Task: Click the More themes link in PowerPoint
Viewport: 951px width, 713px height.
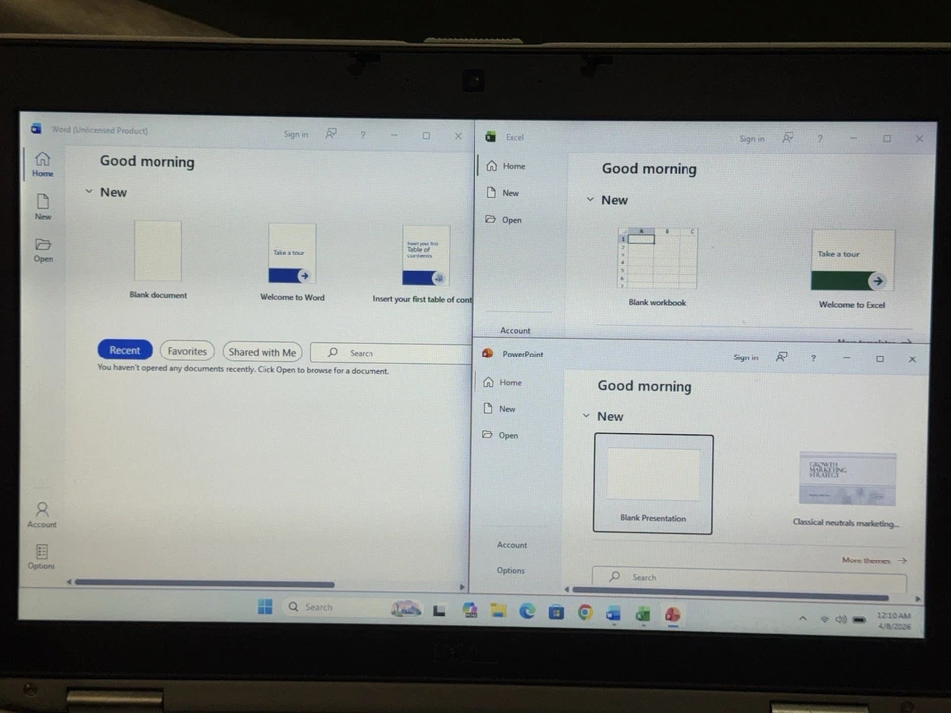Action: click(874, 560)
